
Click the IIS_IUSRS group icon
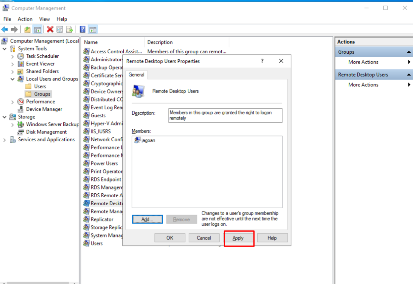pyautogui.click(x=86, y=131)
